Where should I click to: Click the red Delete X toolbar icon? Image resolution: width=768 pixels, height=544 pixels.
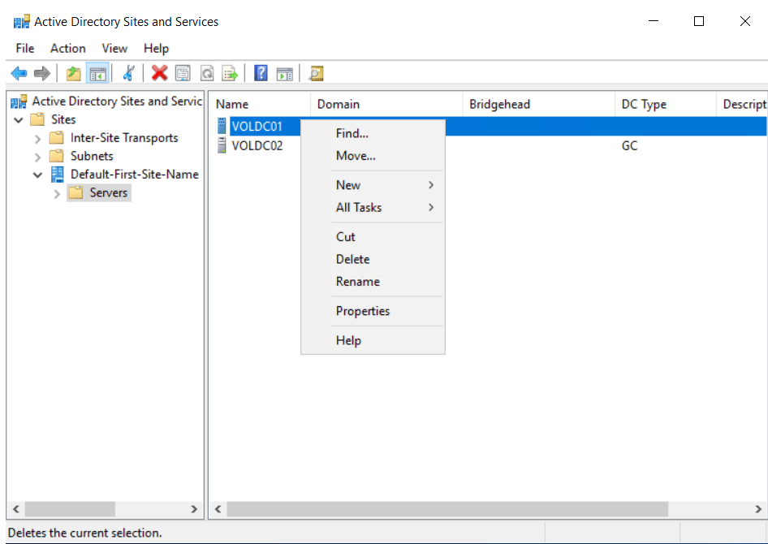(159, 74)
